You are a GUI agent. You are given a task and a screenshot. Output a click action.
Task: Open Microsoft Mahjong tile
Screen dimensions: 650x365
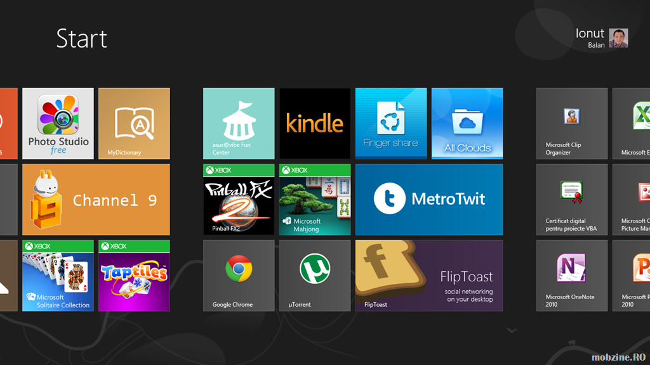[315, 200]
